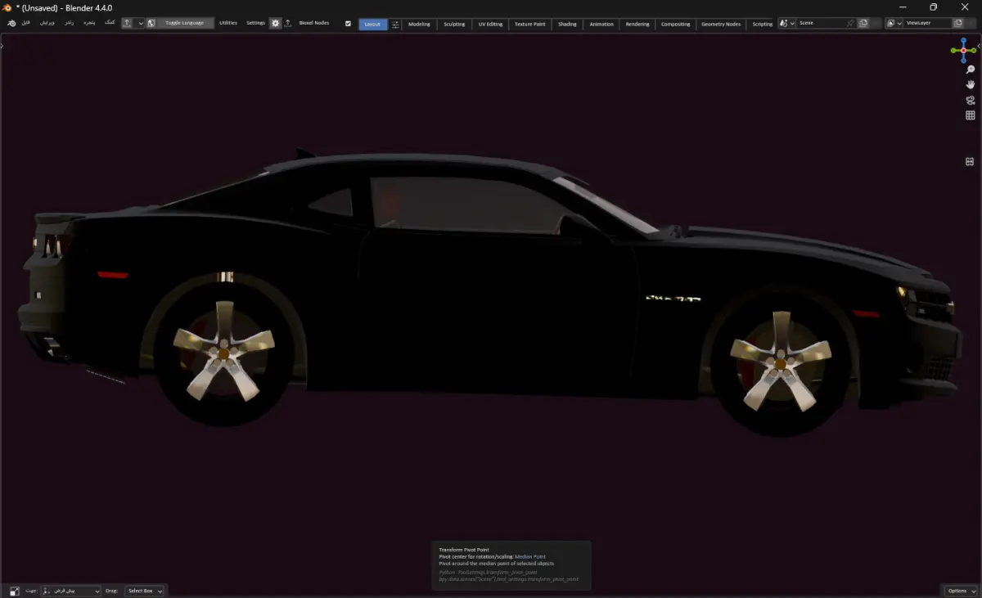Toggle the pin scene icon
Image resolution: width=982 pixels, height=598 pixels.
click(x=851, y=23)
